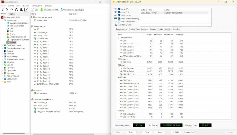Switch to the Temperatures tab
This screenshot has width=237, height=135.
coord(122,29)
